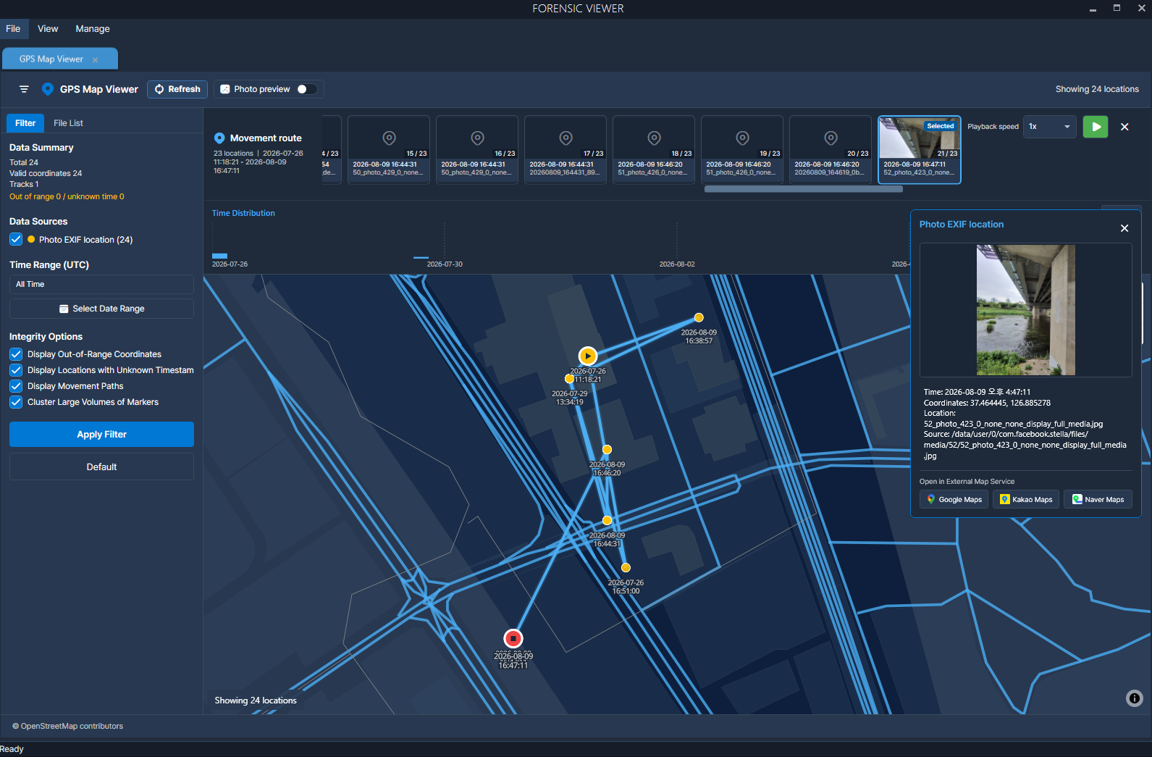Uncheck Display Locations with Unknown Timestamp
The width and height of the screenshot is (1152, 757).
point(16,370)
